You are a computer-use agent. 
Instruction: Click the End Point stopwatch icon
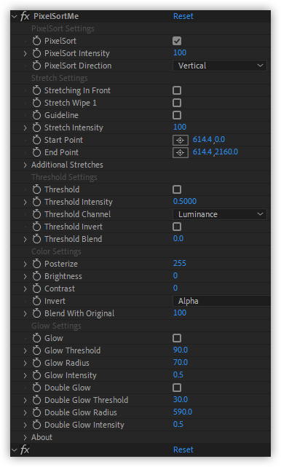click(36, 152)
